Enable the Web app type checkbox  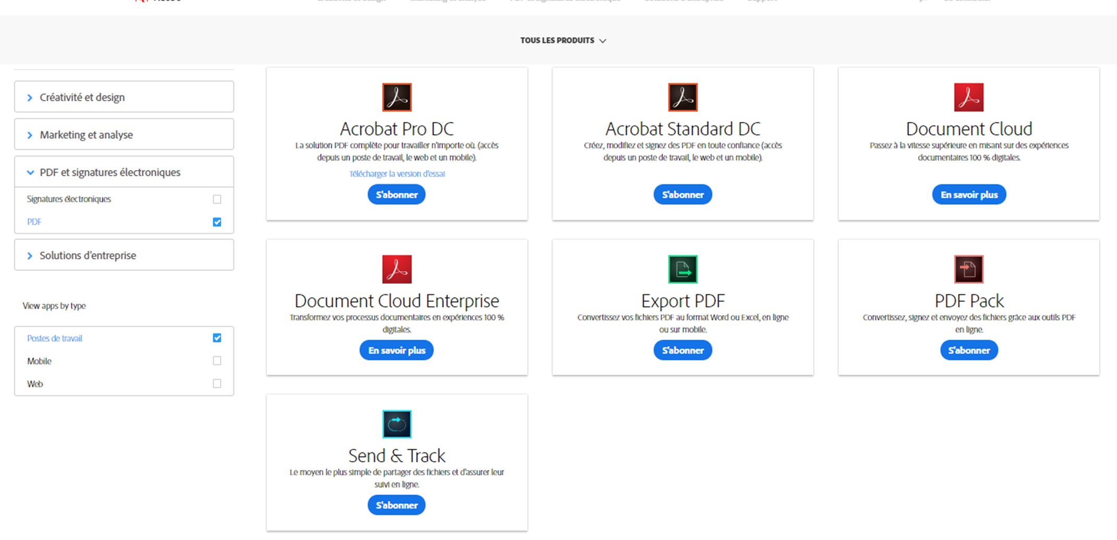(x=217, y=384)
